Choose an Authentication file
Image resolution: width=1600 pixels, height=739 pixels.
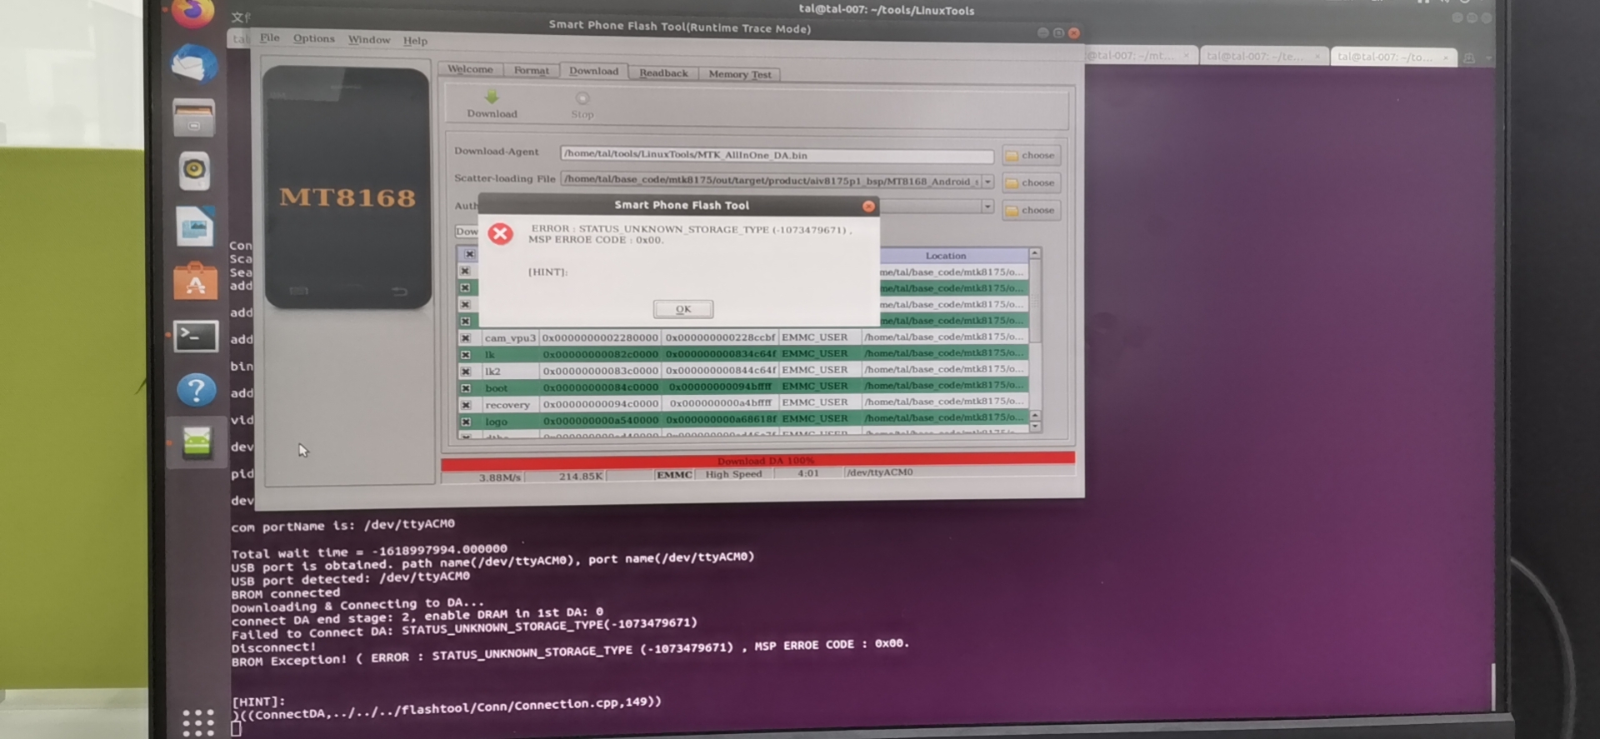coord(1032,210)
